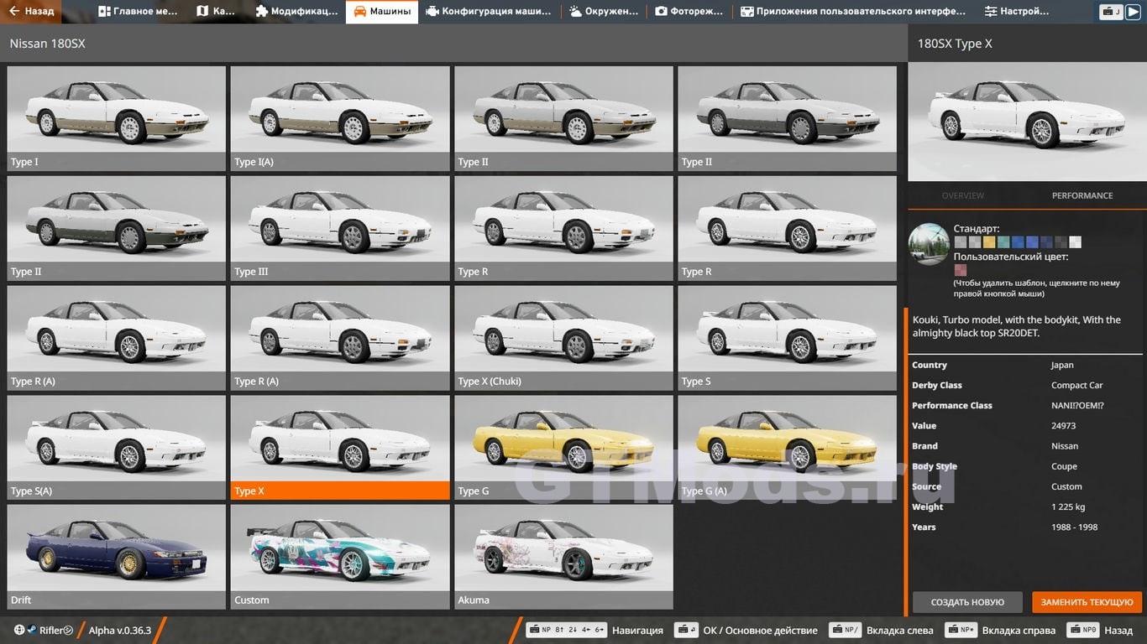Select the Custom livery configuration
1147x644 pixels.
340,557
